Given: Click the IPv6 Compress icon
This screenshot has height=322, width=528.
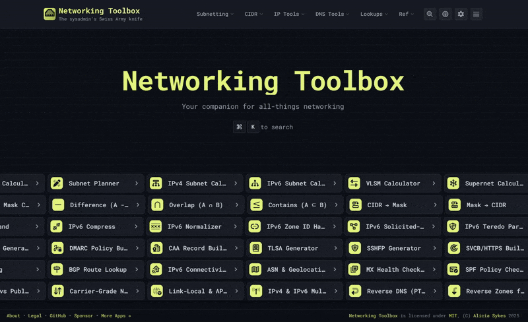Looking at the screenshot, I should point(56,226).
